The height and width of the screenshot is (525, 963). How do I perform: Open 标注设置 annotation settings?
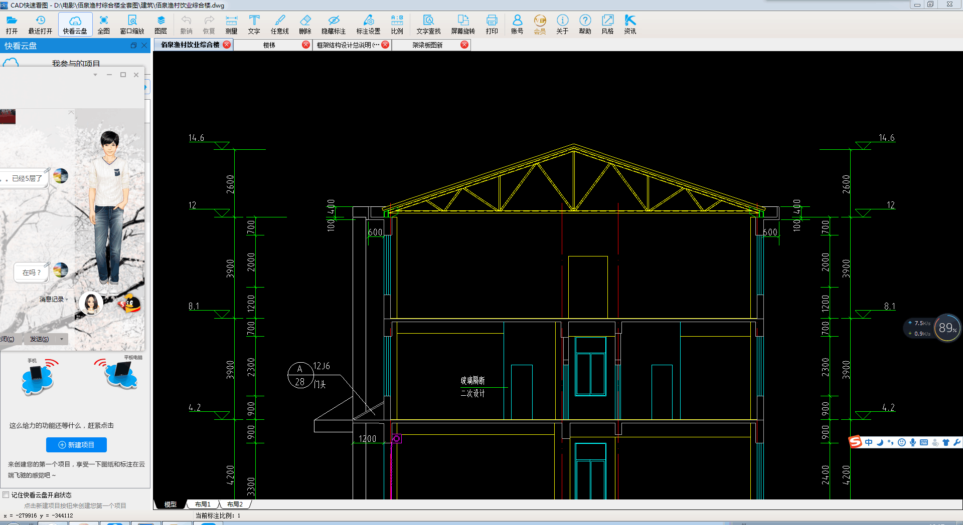coord(369,24)
